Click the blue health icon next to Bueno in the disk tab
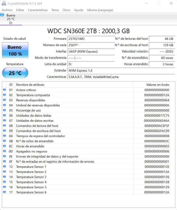 coord(2,15)
